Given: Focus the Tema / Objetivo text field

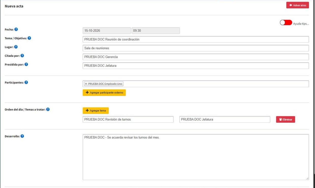Looking at the screenshot, I should [196, 39].
